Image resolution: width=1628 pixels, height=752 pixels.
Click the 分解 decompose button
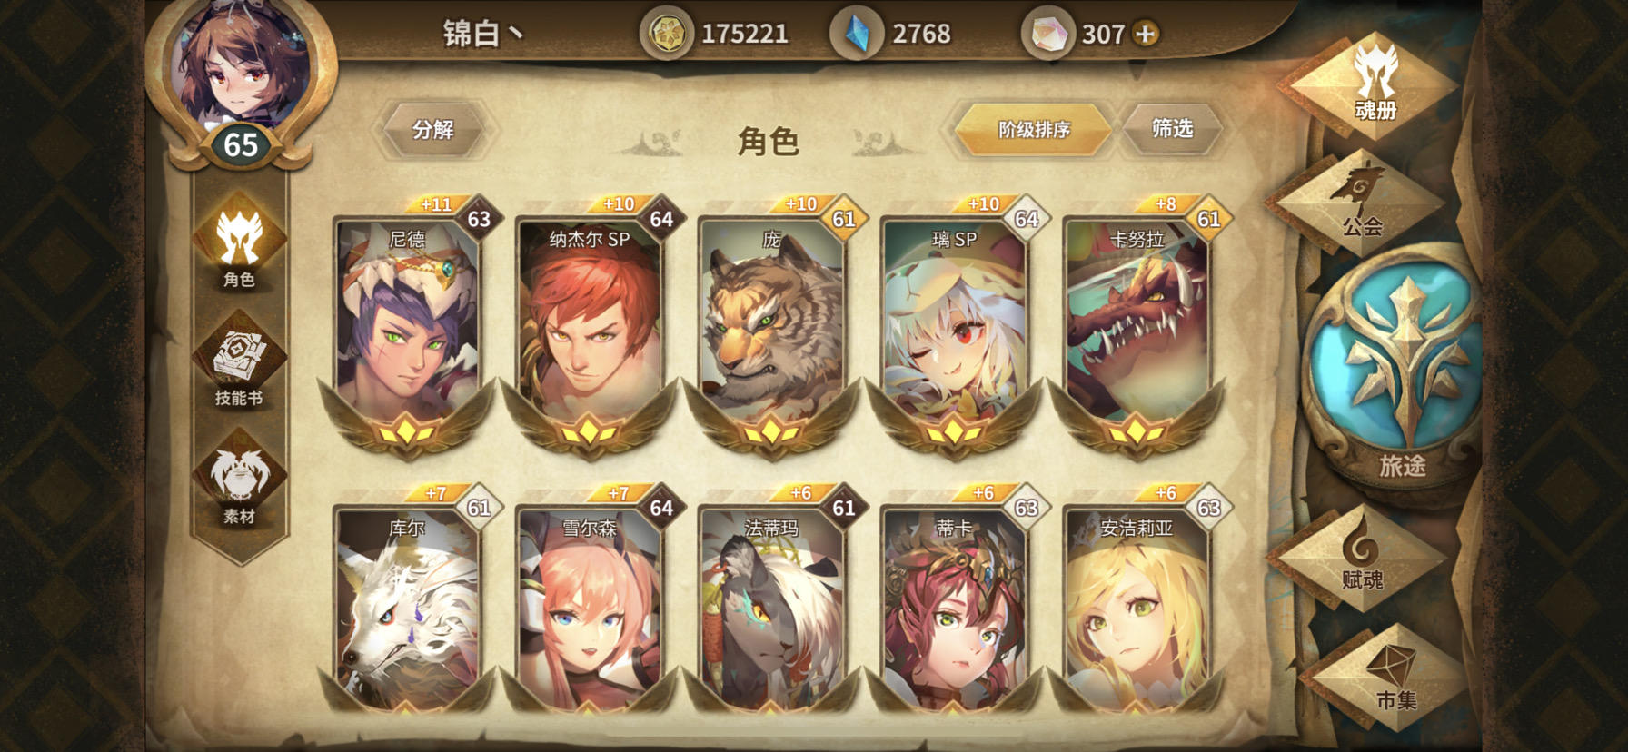[x=433, y=130]
